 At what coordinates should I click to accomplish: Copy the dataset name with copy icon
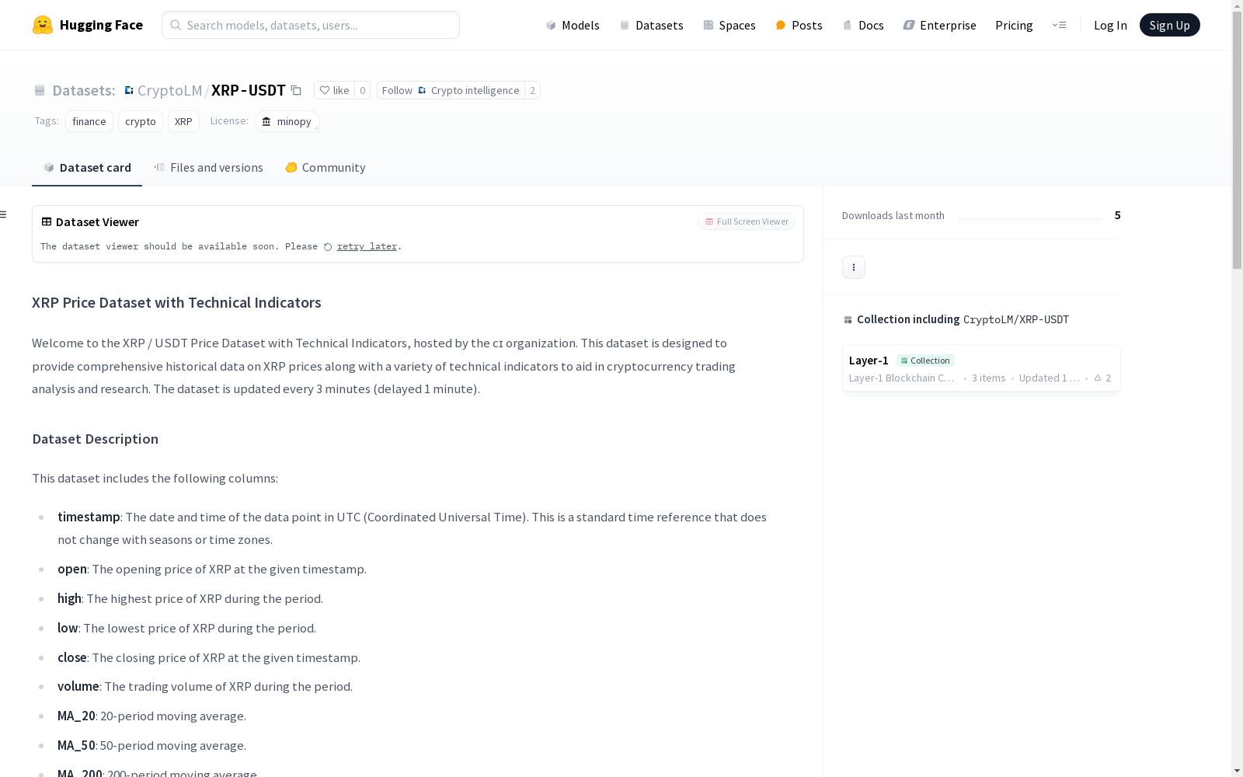point(296,90)
